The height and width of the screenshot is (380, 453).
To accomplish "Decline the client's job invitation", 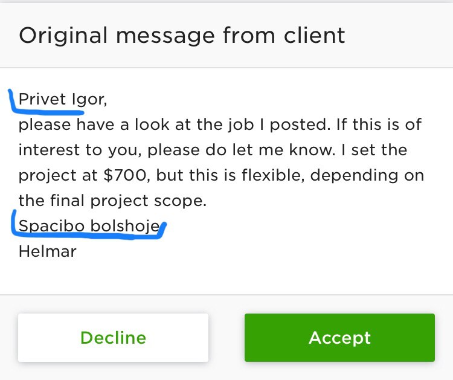I will 114,338.
